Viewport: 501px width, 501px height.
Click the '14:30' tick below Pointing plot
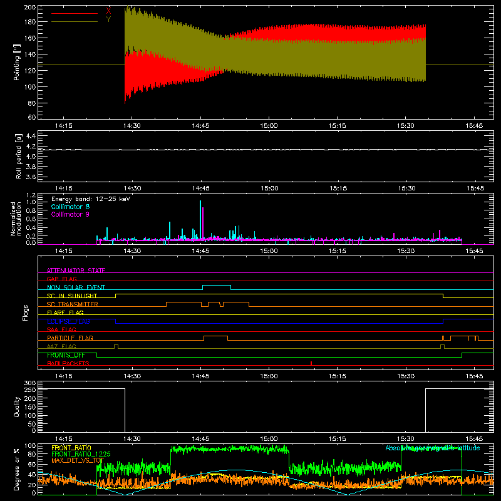click(132, 126)
